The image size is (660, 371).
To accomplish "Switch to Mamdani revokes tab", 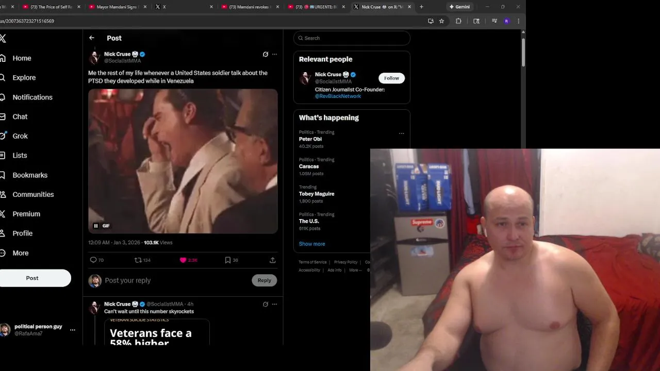I will coord(251,7).
